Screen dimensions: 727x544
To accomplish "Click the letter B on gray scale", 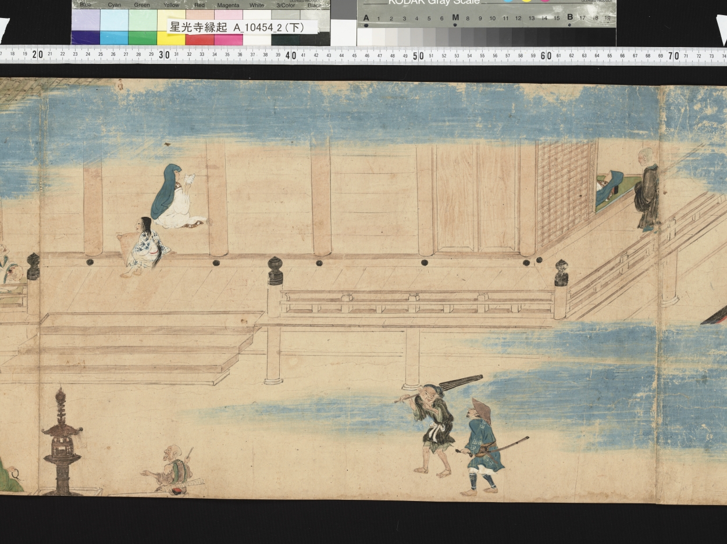I will click(x=569, y=18).
